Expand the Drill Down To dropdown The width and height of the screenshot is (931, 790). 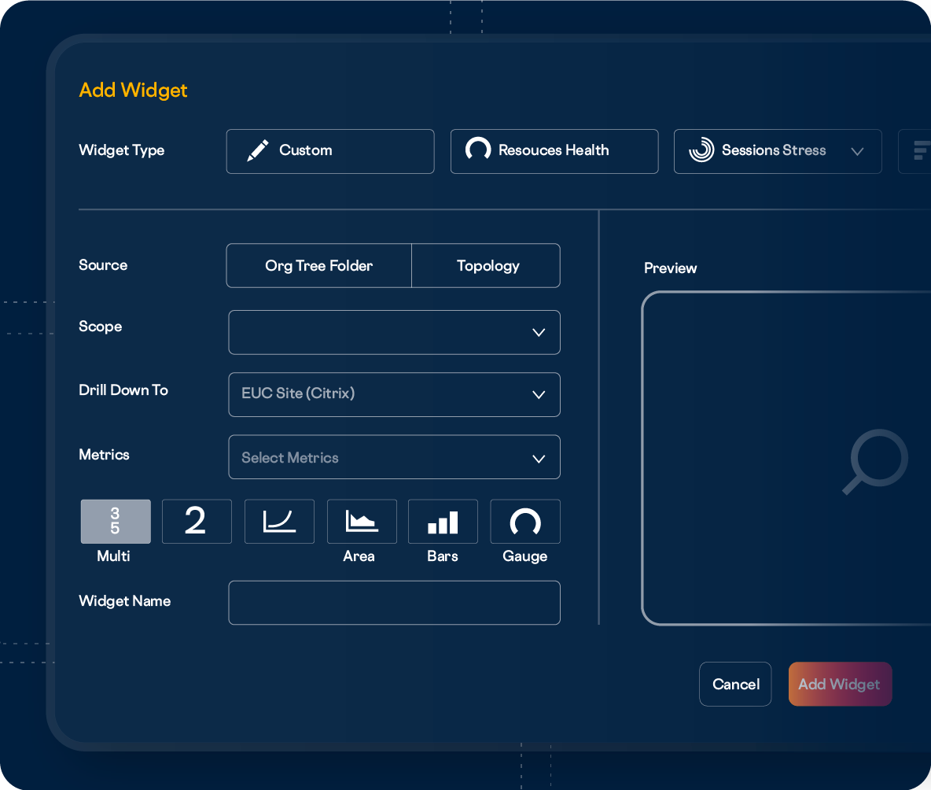tap(394, 394)
